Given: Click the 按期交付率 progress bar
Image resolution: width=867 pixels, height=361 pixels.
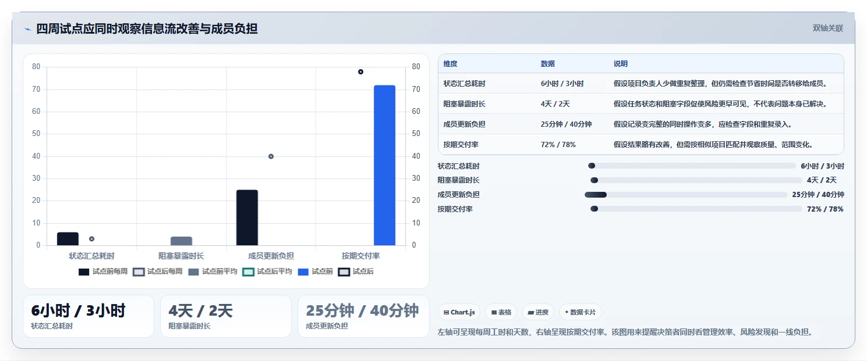Looking at the screenshot, I should [696, 209].
